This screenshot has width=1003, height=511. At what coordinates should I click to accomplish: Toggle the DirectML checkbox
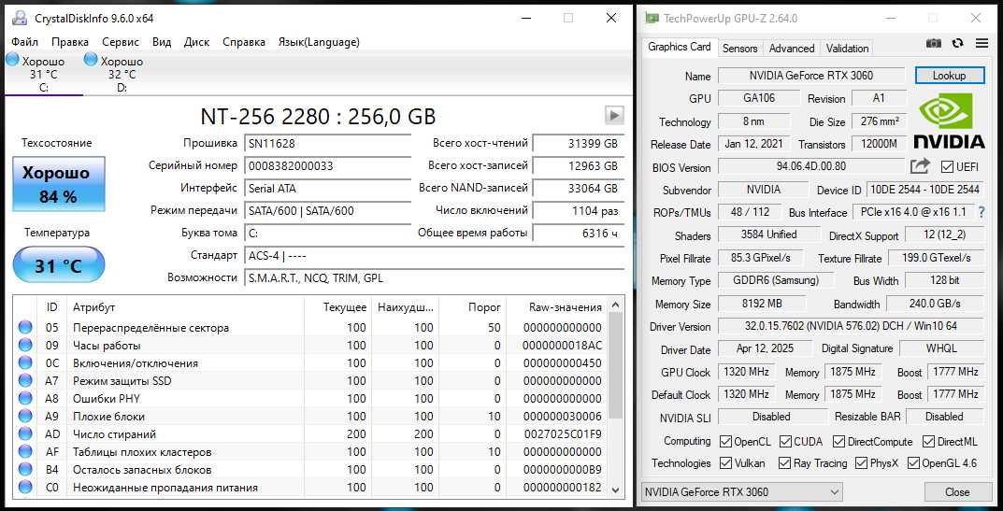[929, 441]
